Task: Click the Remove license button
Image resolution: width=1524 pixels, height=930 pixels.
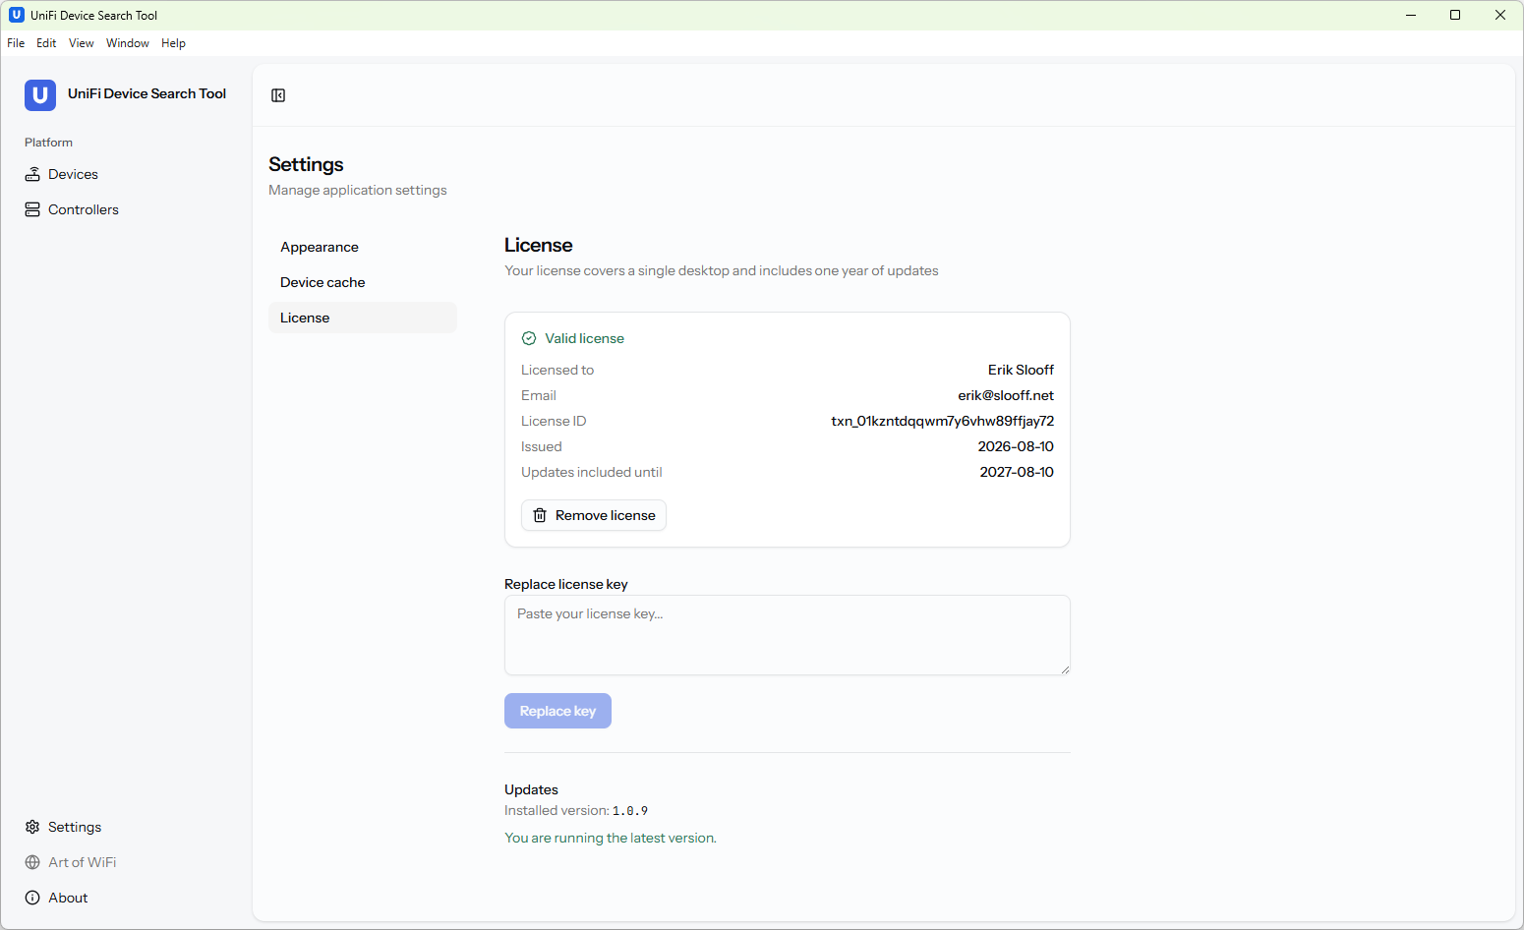Action: click(x=594, y=515)
